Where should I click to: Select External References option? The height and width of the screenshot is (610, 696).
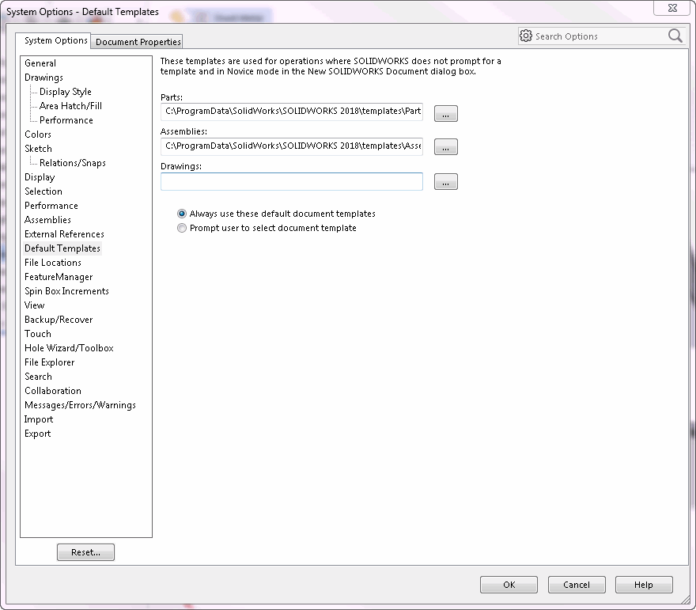(x=64, y=234)
